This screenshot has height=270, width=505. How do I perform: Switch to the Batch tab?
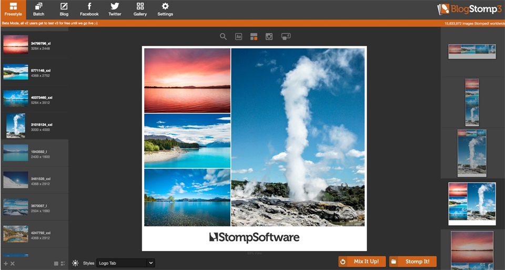(x=38, y=9)
